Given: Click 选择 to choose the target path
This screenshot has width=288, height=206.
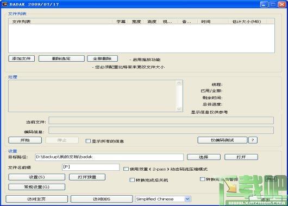Looking at the screenshot, I should pyautogui.click(x=204, y=157).
